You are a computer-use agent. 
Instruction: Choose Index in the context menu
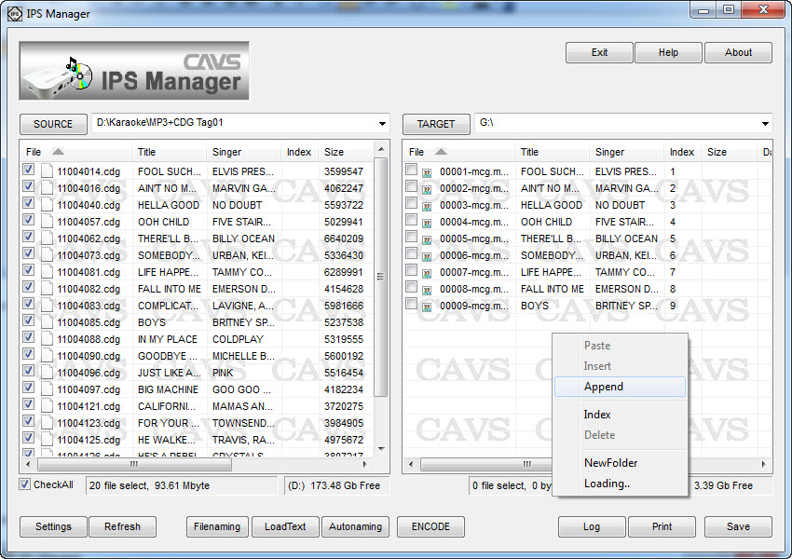coord(597,415)
